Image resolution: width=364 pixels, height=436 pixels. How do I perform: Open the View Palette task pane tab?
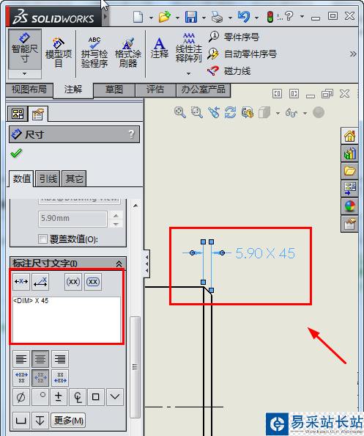(x=349, y=189)
